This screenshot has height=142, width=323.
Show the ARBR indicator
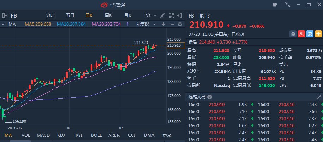[114, 135]
